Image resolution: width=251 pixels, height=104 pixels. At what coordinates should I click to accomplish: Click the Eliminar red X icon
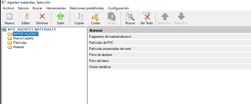[42, 16]
